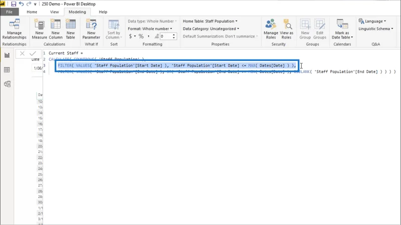Select the Modeling ribbon tab
401x225 pixels.
click(77, 12)
